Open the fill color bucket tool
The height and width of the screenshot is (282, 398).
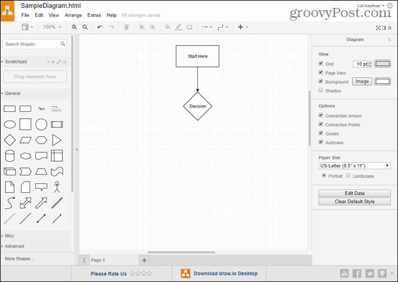[168, 27]
